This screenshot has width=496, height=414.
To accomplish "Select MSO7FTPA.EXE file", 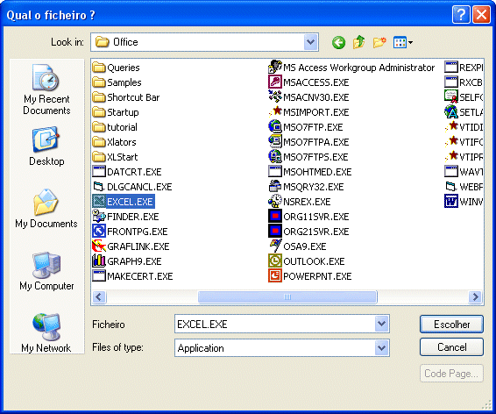I will pyautogui.click(x=308, y=142).
